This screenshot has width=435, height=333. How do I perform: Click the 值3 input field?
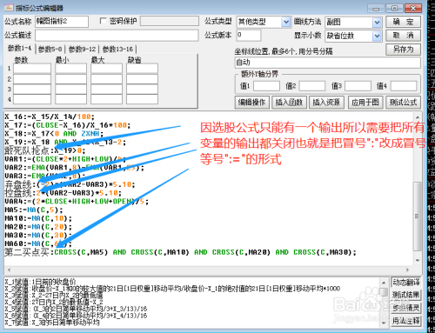358,86
